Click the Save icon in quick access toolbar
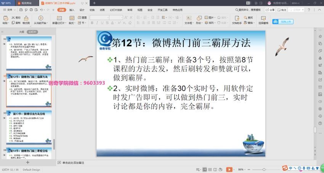Screen dimensions: 324x173 pyautogui.click(x=21, y=9)
